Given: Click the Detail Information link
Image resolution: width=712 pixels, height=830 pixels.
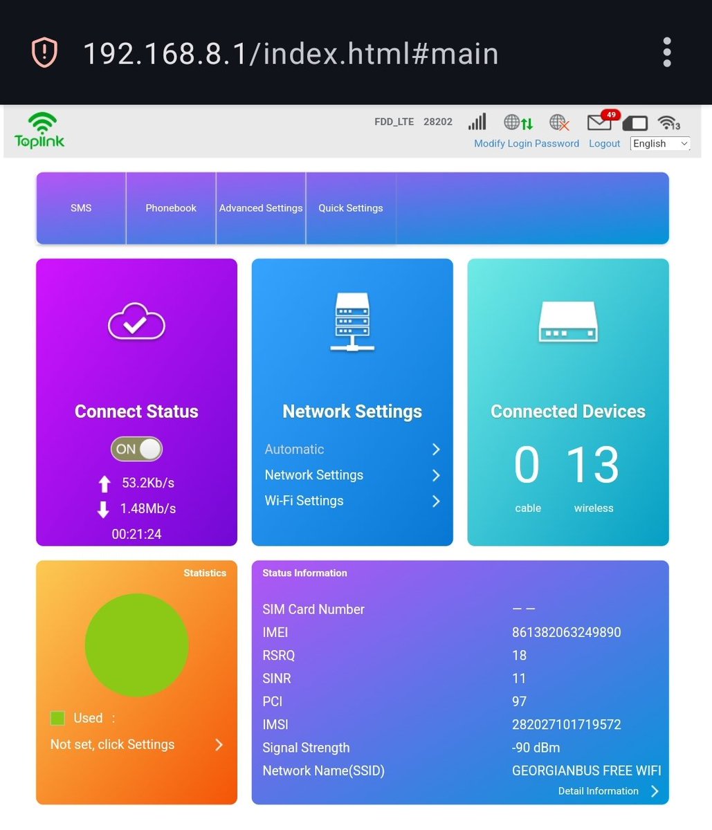Looking at the screenshot, I should (599, 791).
